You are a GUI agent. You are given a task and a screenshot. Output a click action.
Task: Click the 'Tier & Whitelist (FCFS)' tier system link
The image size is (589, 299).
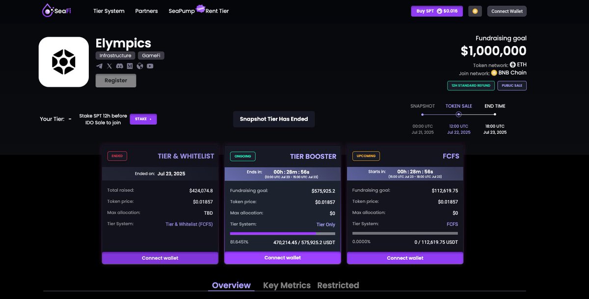point(189,224)
